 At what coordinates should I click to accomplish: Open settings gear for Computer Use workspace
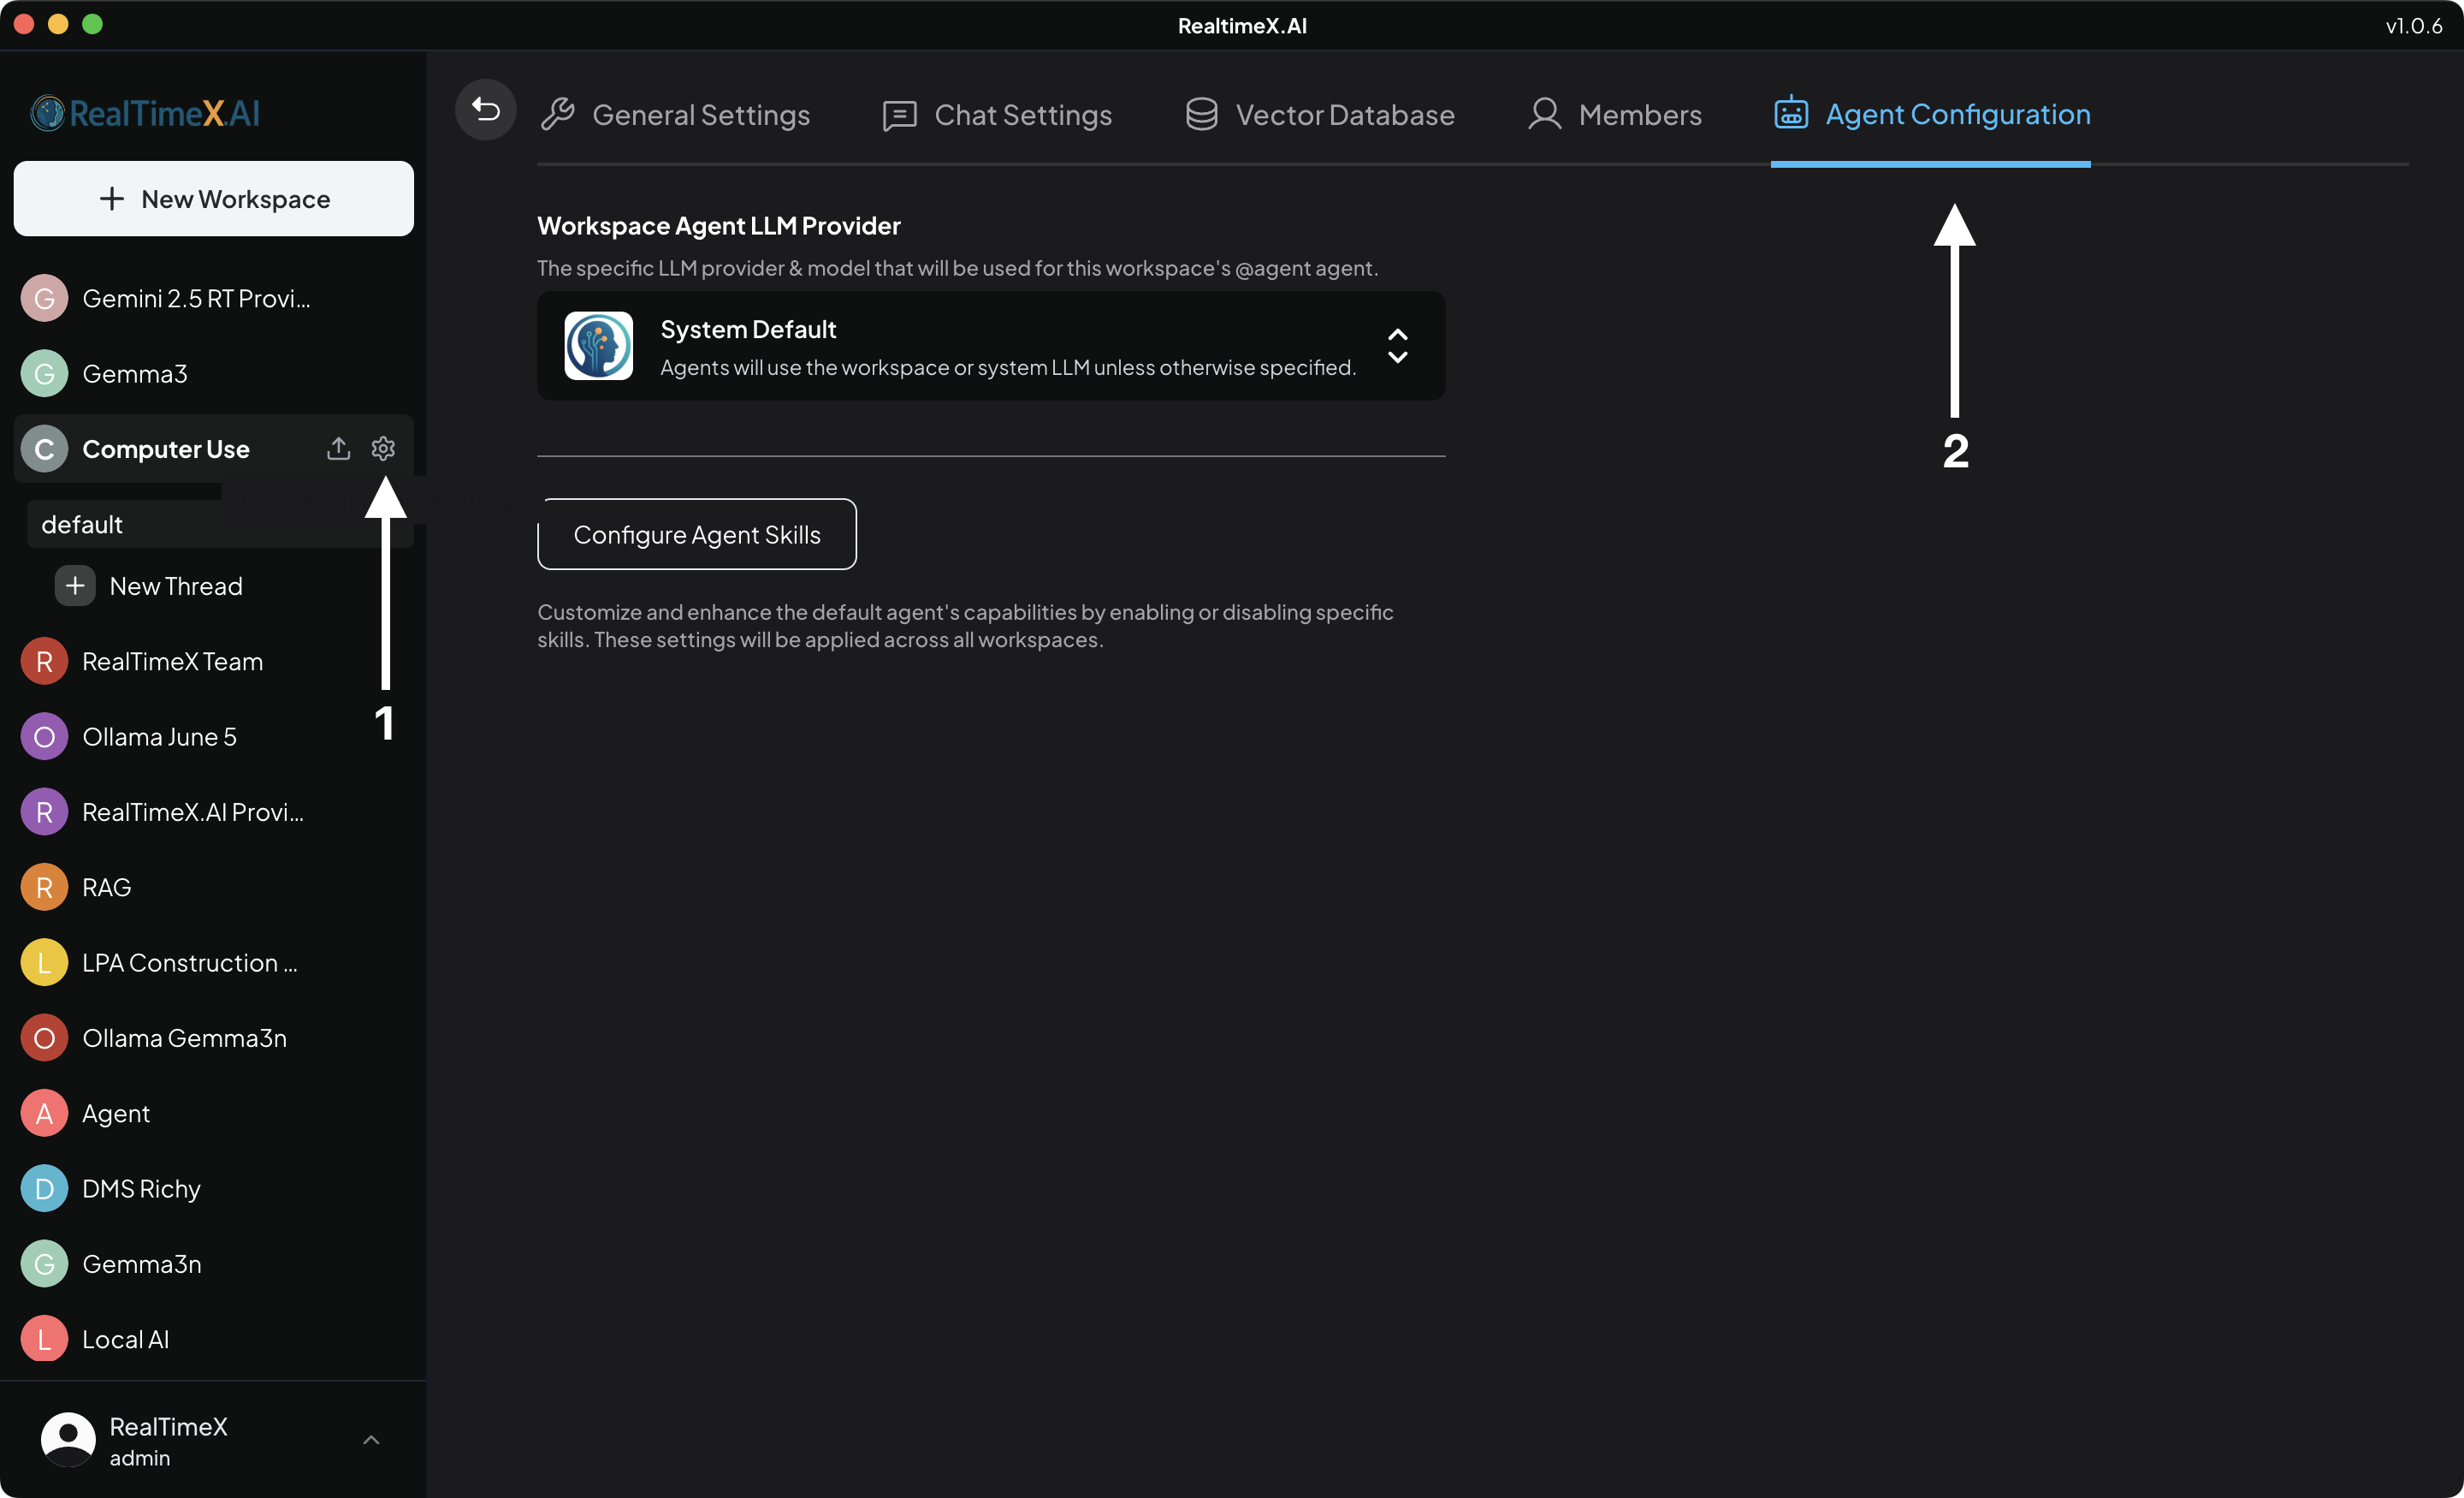(383, 449)
